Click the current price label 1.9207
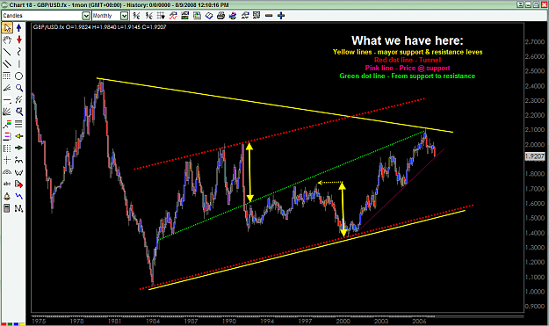 click(x=535, y=156)
